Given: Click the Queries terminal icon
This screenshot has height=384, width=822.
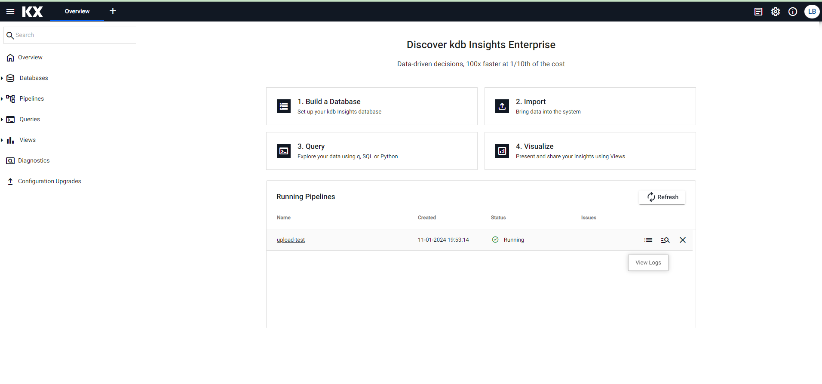Looking at the screenshot, I should point(11,120).
